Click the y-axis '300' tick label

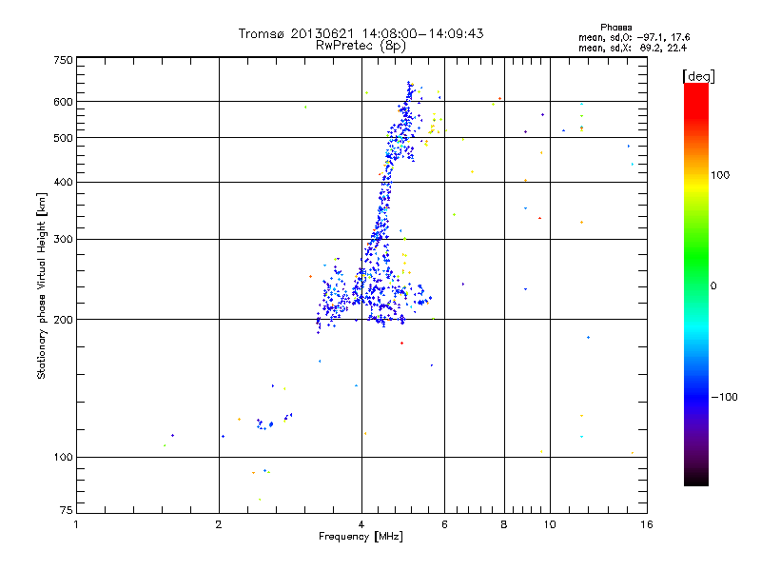[63, 240]
